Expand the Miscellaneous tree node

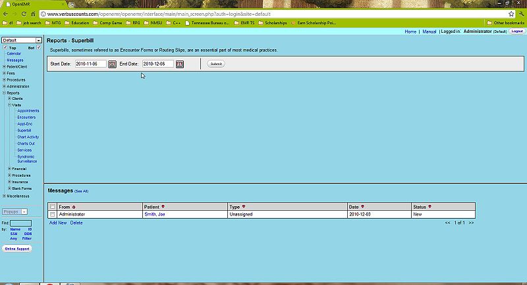click(x=4, y=196)
